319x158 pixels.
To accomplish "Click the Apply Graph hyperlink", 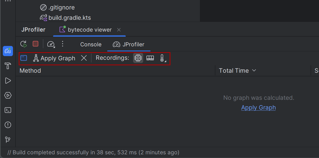I will (259, 107).
